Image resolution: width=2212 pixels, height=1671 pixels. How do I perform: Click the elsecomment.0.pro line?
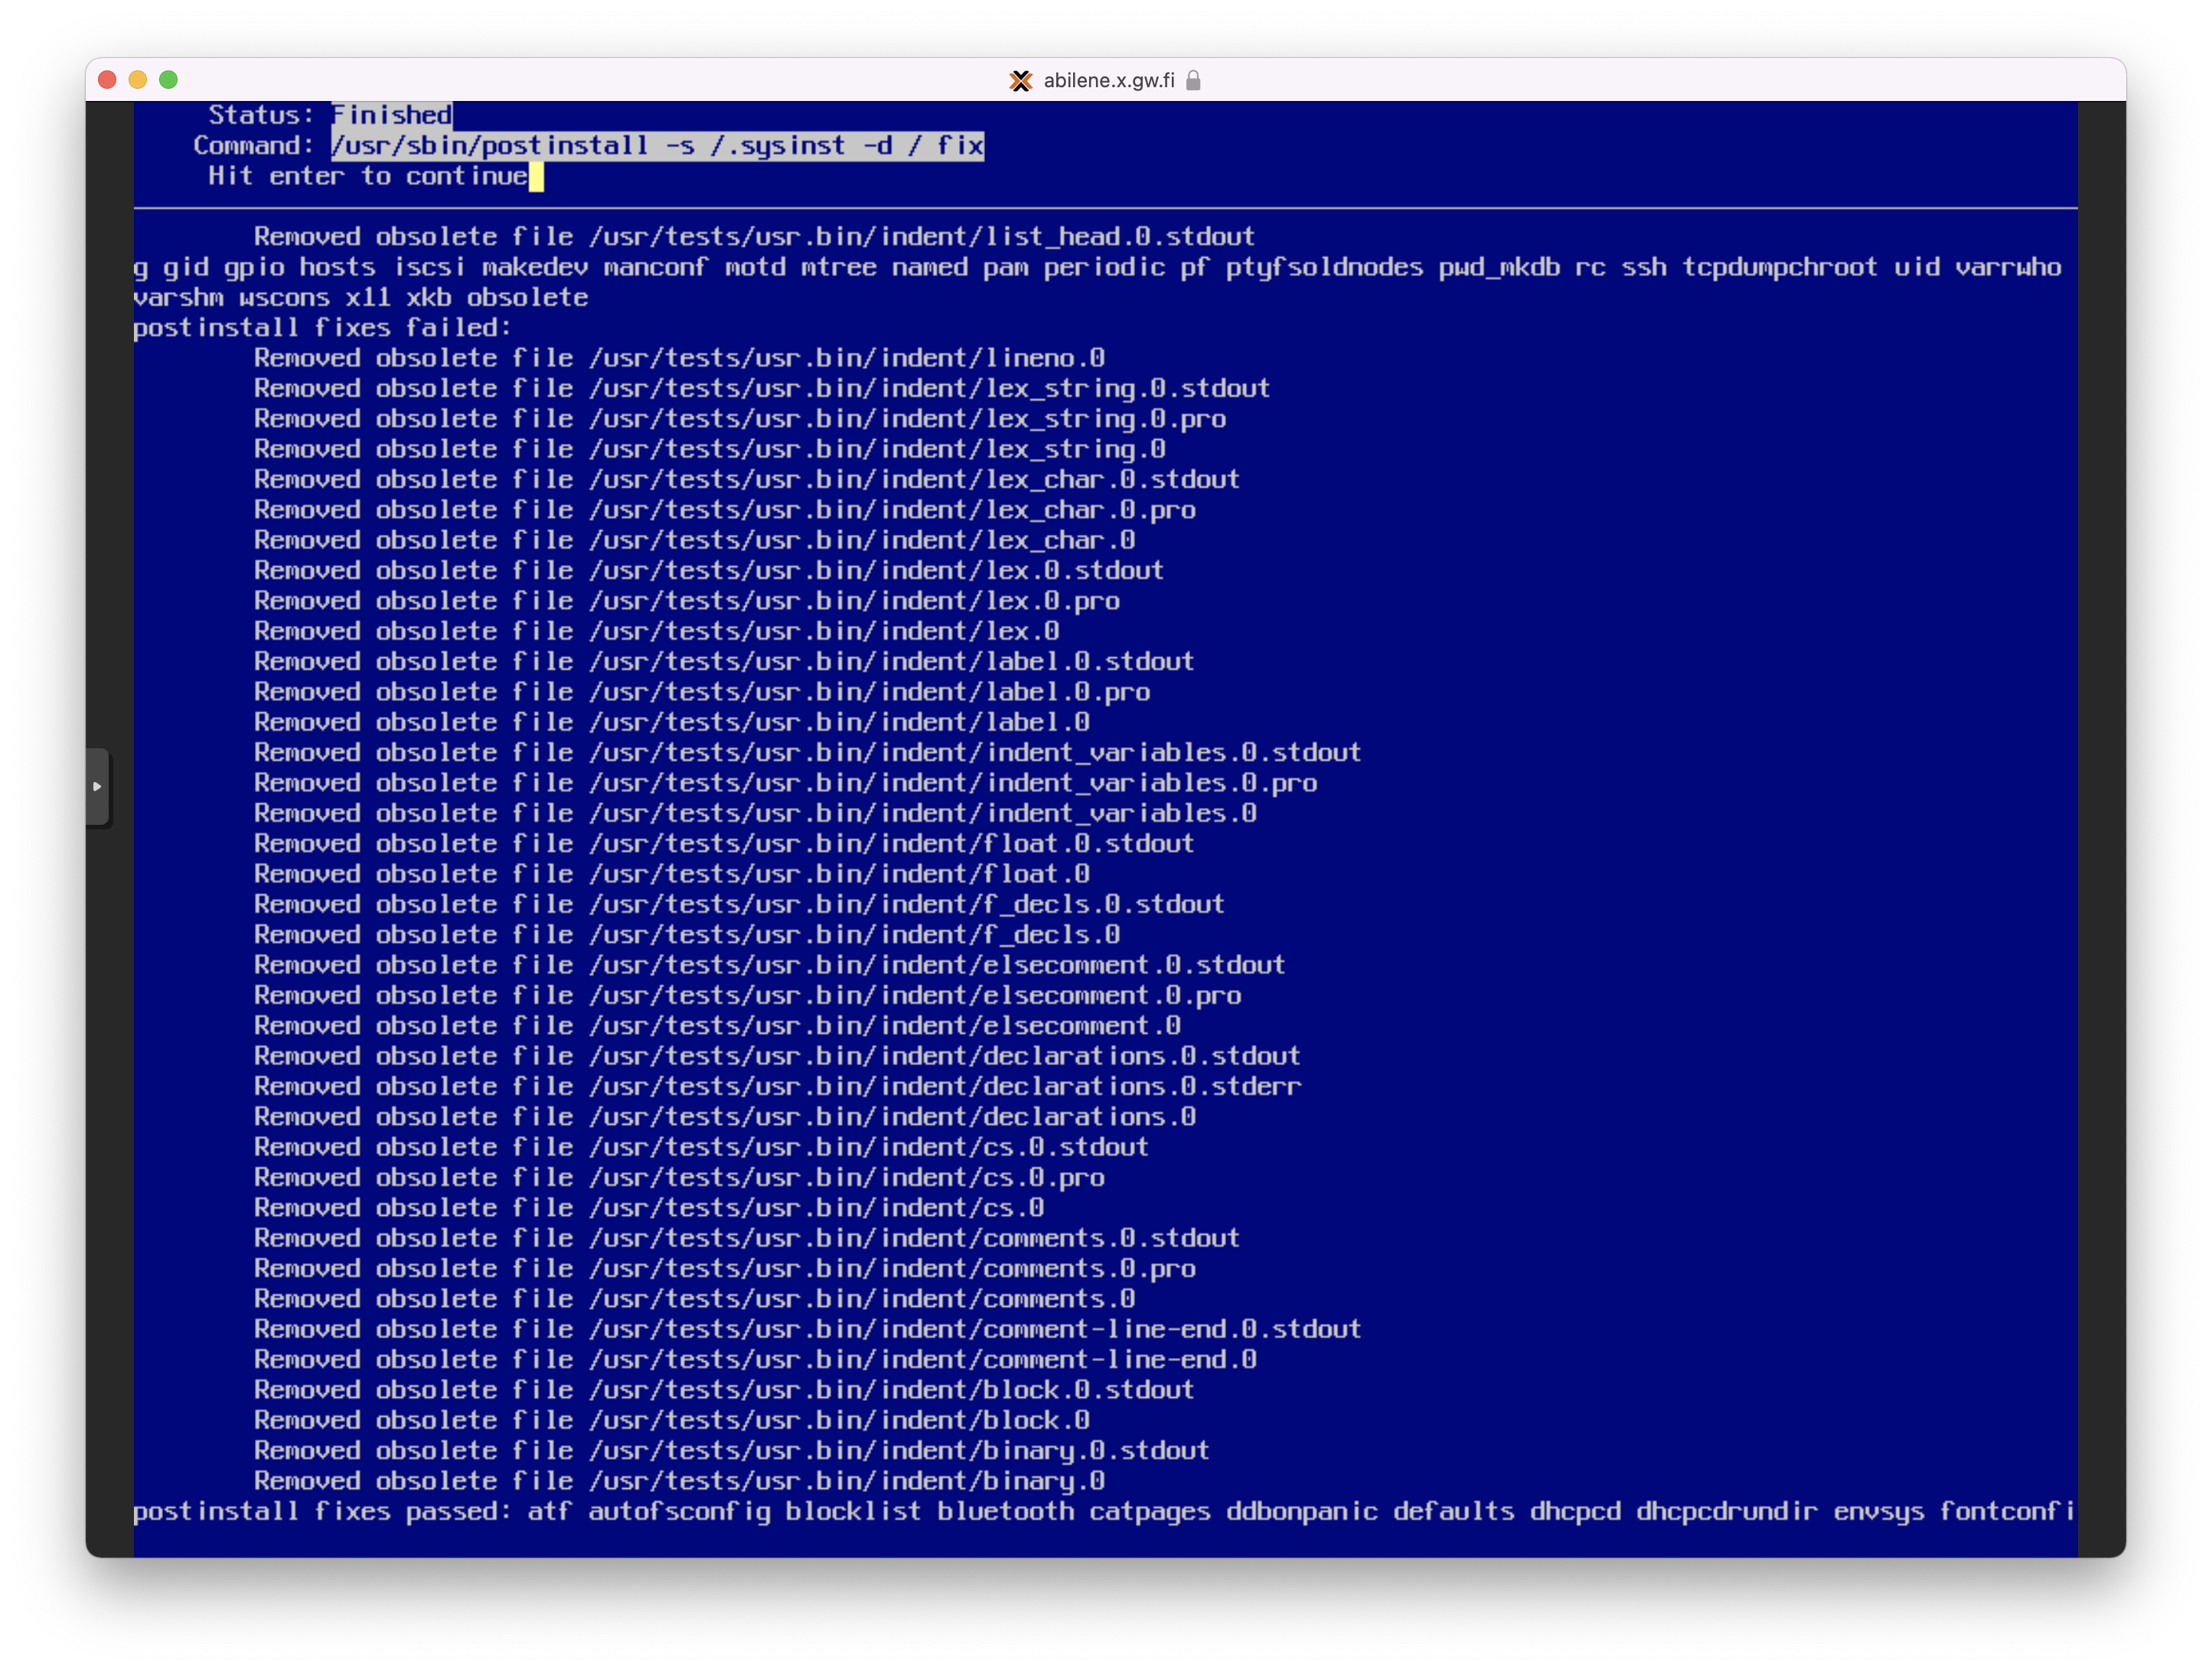(747, 995)
